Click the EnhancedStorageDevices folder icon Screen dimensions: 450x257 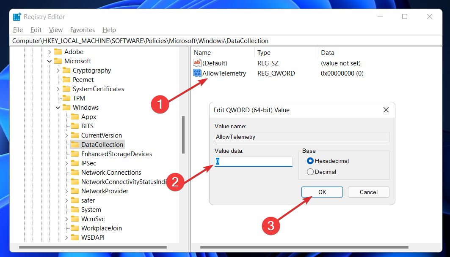75,154
